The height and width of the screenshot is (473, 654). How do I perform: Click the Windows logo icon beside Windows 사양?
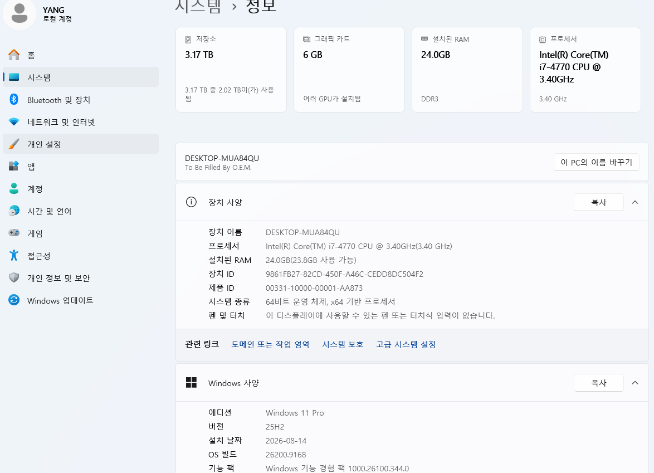coord(191,383)
